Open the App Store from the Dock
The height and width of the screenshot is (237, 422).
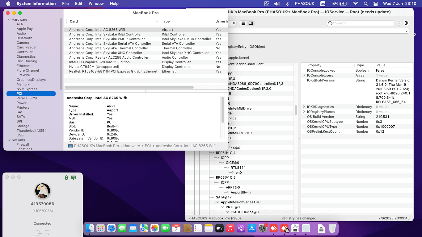pyautogui.click(x=252, y=229)
